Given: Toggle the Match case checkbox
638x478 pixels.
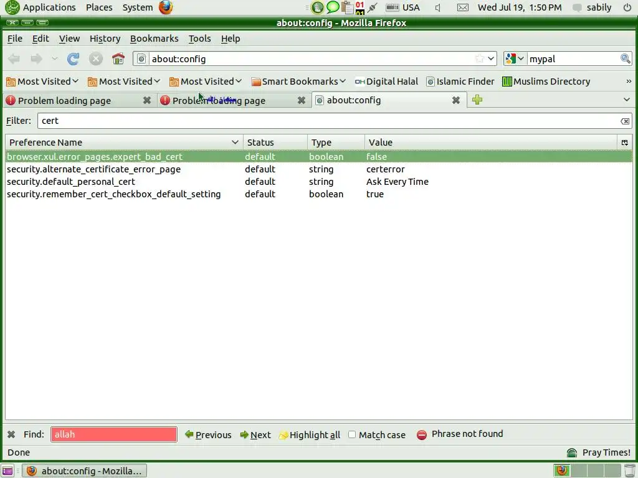Looking at the screenshot, I should point(352,434).
